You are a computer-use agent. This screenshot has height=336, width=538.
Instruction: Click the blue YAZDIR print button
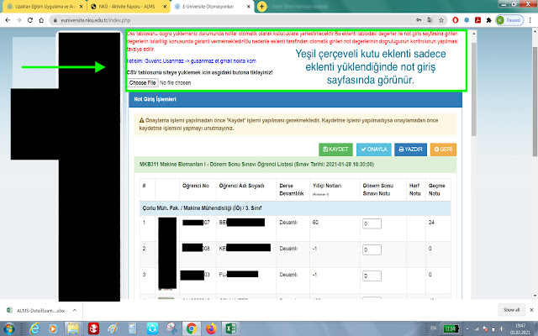(x=410, y=150)
